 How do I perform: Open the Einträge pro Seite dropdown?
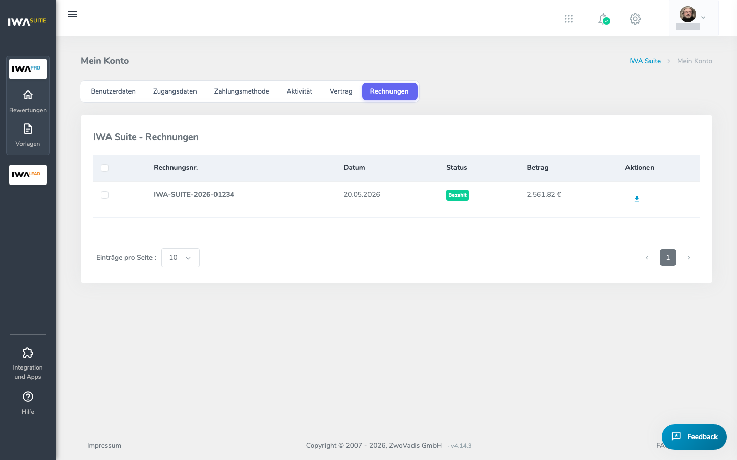180,258
